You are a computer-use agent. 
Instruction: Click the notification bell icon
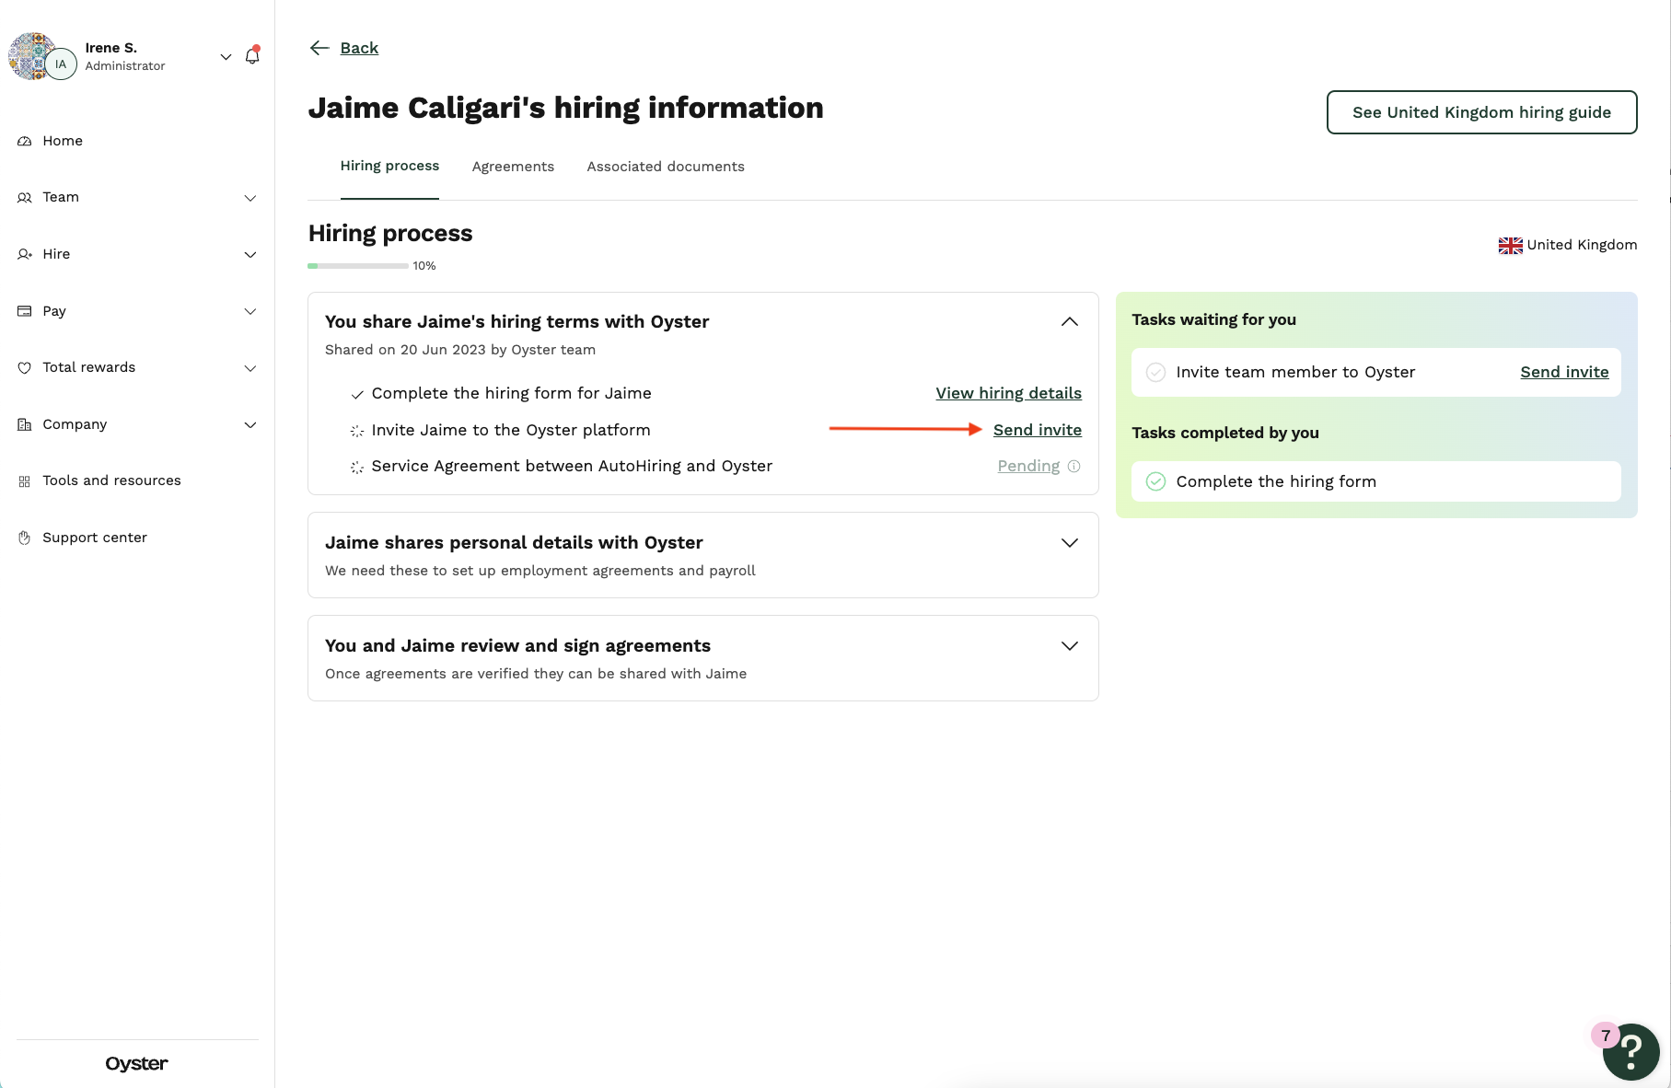click(x=252, y=56)
